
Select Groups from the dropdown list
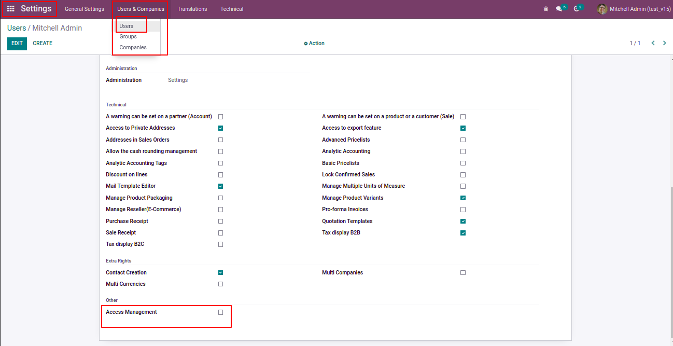point(128,36)
